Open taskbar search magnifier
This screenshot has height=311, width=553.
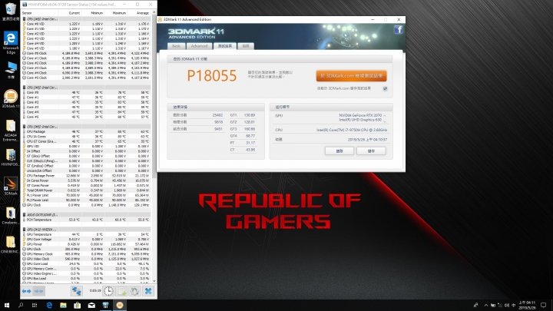click(21, 305)
